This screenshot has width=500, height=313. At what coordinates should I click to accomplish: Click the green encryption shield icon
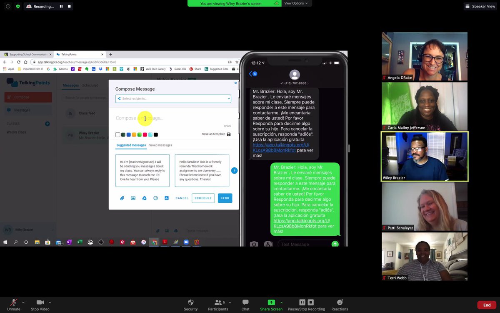pos(18,6)
